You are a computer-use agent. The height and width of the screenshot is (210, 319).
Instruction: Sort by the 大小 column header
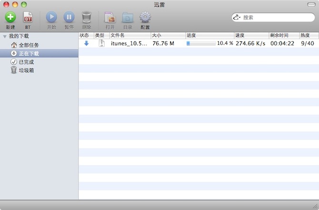168,35
